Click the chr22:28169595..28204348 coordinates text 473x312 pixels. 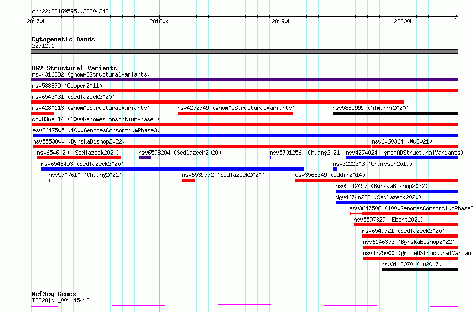point(70,12)
